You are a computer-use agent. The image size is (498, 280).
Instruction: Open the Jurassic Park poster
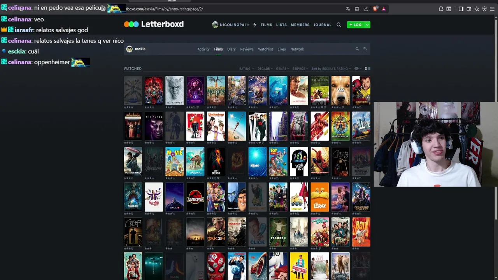[195, 197]
